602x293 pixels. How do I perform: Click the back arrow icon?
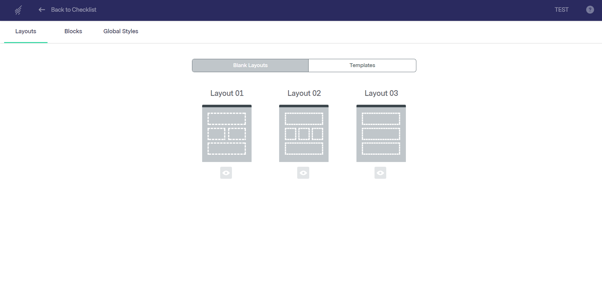point(42,10)
